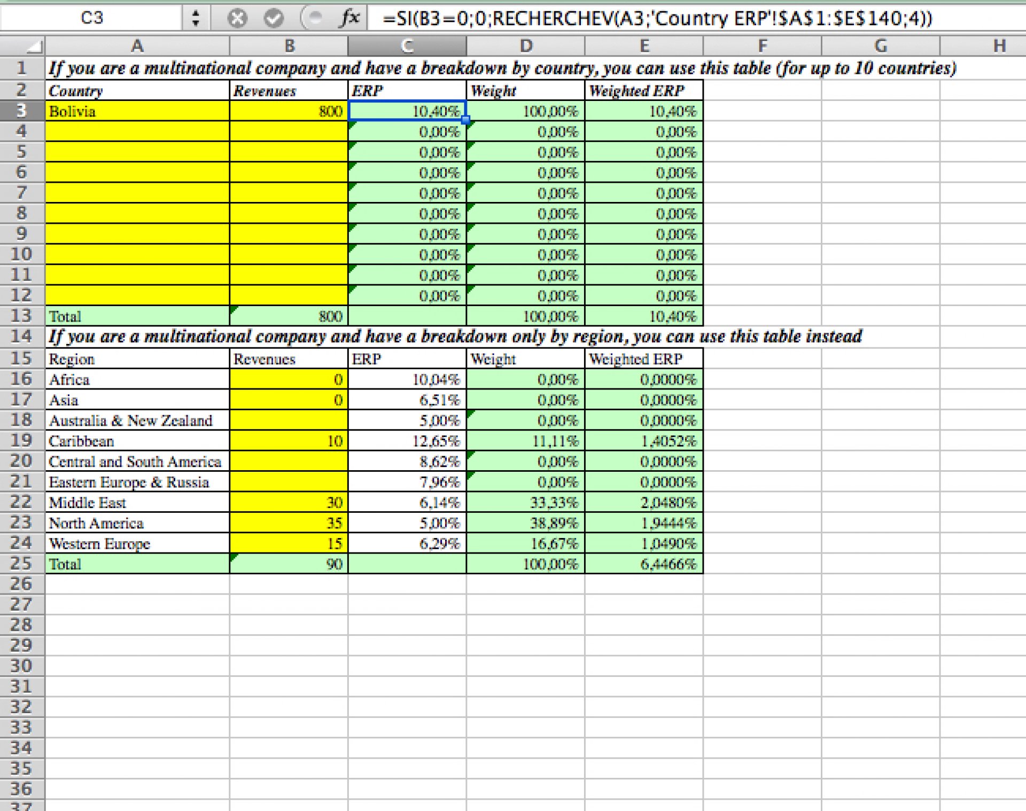Click the italic Revenues header in row 2
Screen dimensions: 1026x811
click(289, 90)
